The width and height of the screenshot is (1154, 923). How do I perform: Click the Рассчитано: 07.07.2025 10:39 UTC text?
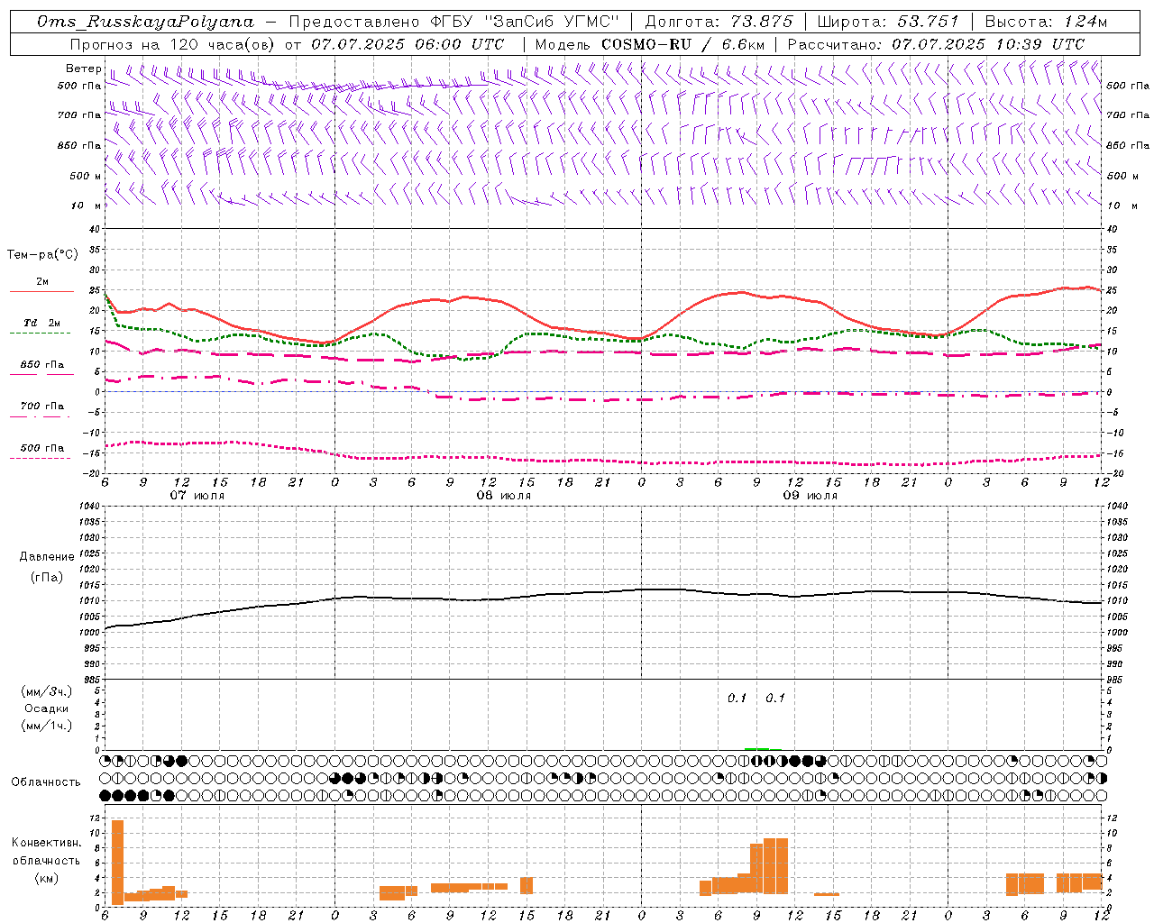[936, 44]
